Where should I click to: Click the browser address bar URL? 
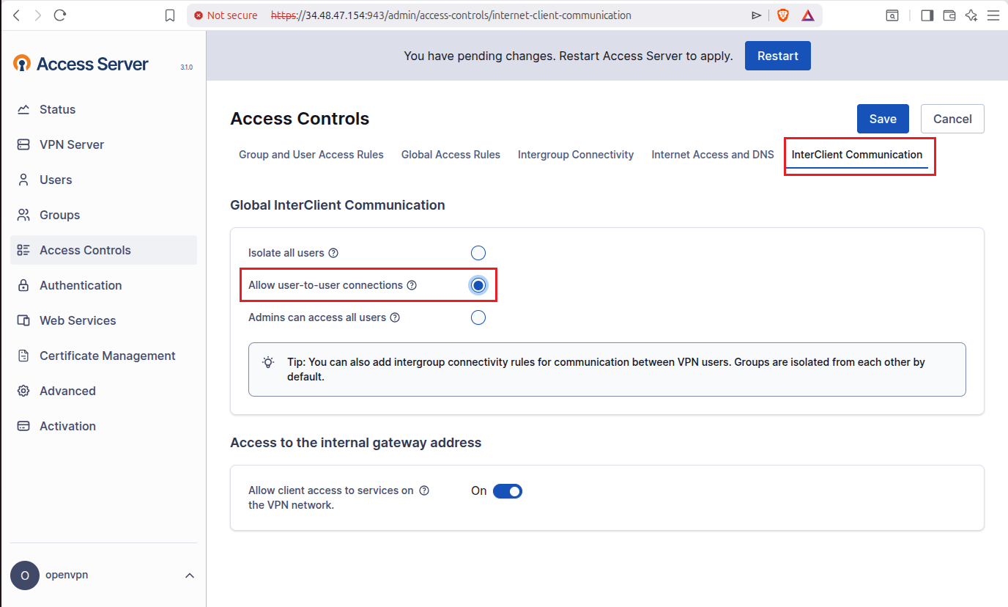451,15
